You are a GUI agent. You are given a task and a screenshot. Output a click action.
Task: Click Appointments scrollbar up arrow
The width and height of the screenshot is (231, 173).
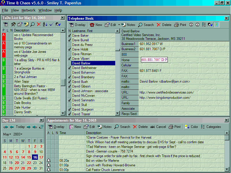pos(227,133)
